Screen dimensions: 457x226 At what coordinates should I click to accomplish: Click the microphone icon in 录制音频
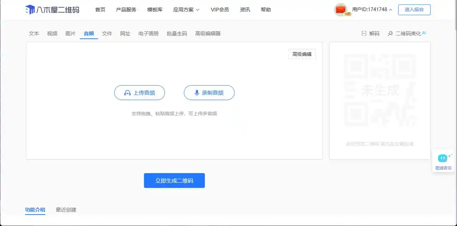point(197,93)
